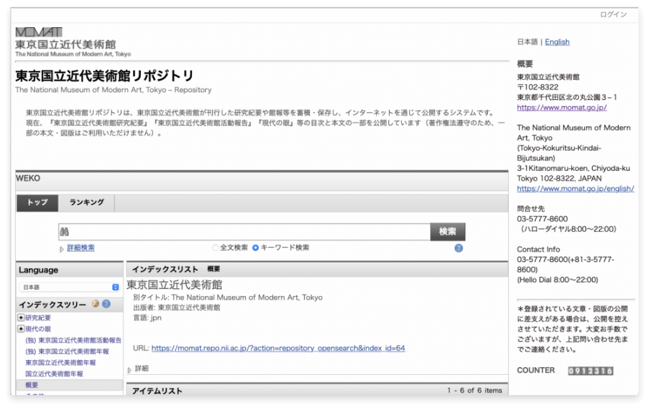Open the 詳細検索 advanced search link
Viewport: 649px width, 409px height.
pyautogui.click(x=80, y=248)
